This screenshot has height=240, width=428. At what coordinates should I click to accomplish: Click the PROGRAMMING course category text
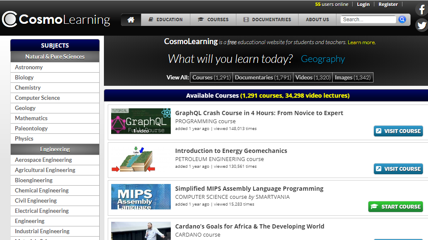pyautogui.click(x=205, y=121)
